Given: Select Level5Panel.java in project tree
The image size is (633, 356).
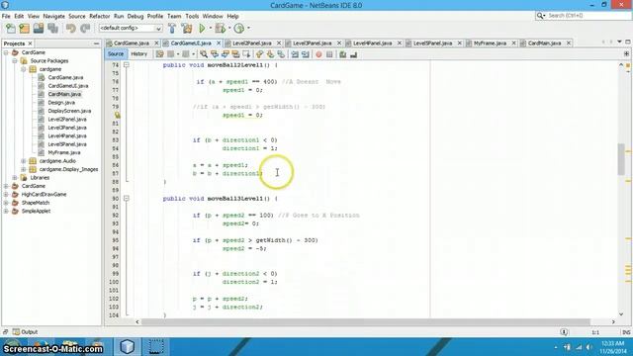Looking at the screenshot, I should tap(66, 144).
